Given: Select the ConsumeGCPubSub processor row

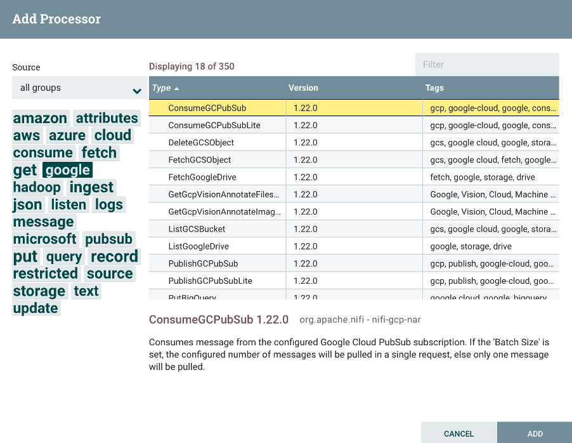Looking at the screenshot, I should (354, 108).
